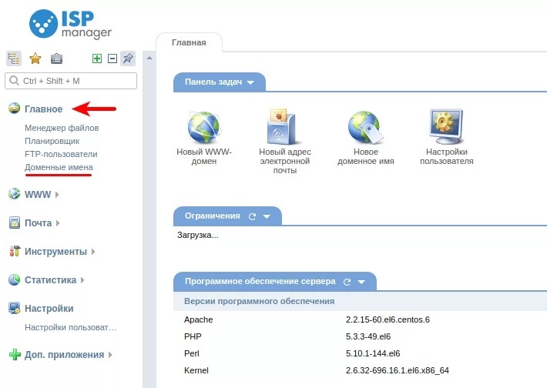Click the menu tree view icon

pyautogui.click(x=14, y=59)
